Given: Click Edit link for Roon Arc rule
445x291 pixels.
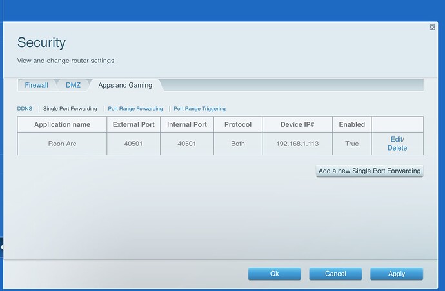Looking at the screenshot, I should [397, 140].
